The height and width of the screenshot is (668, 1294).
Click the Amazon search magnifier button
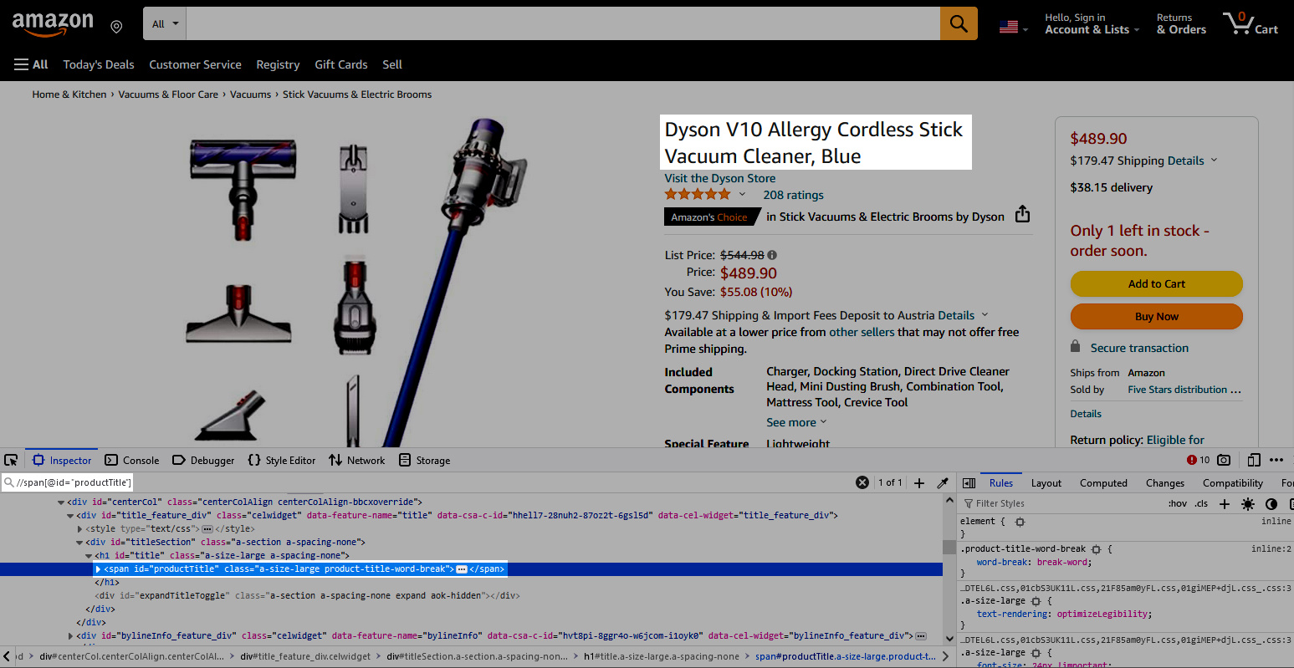959,23
